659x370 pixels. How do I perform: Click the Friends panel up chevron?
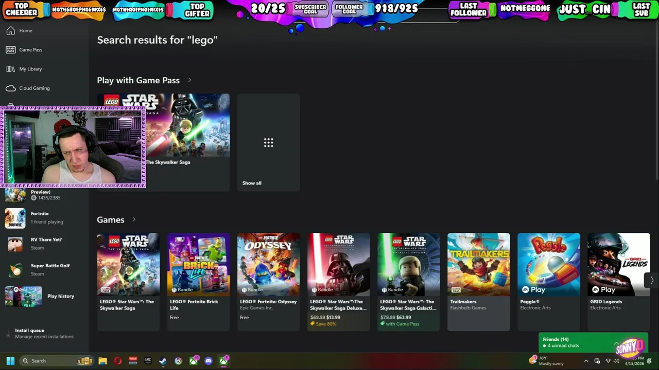616,343
